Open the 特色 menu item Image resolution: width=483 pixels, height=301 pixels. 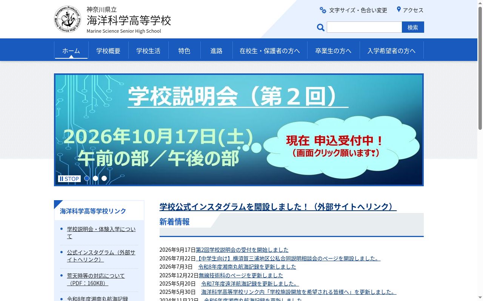pyautogui.click(x=184, y=50)
